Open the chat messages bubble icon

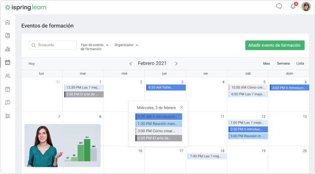[x=279, y=6]
